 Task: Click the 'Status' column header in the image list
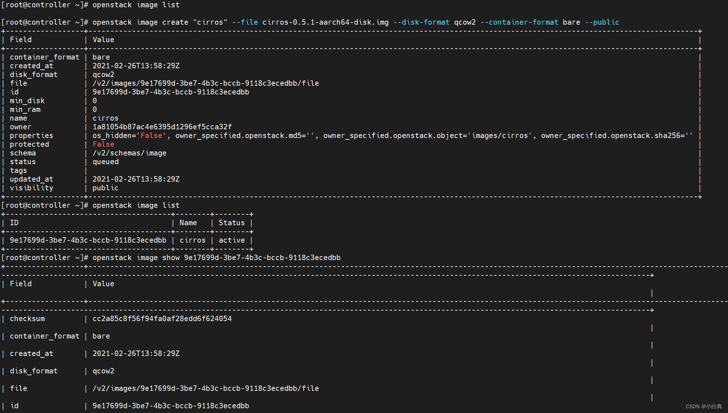232,223
